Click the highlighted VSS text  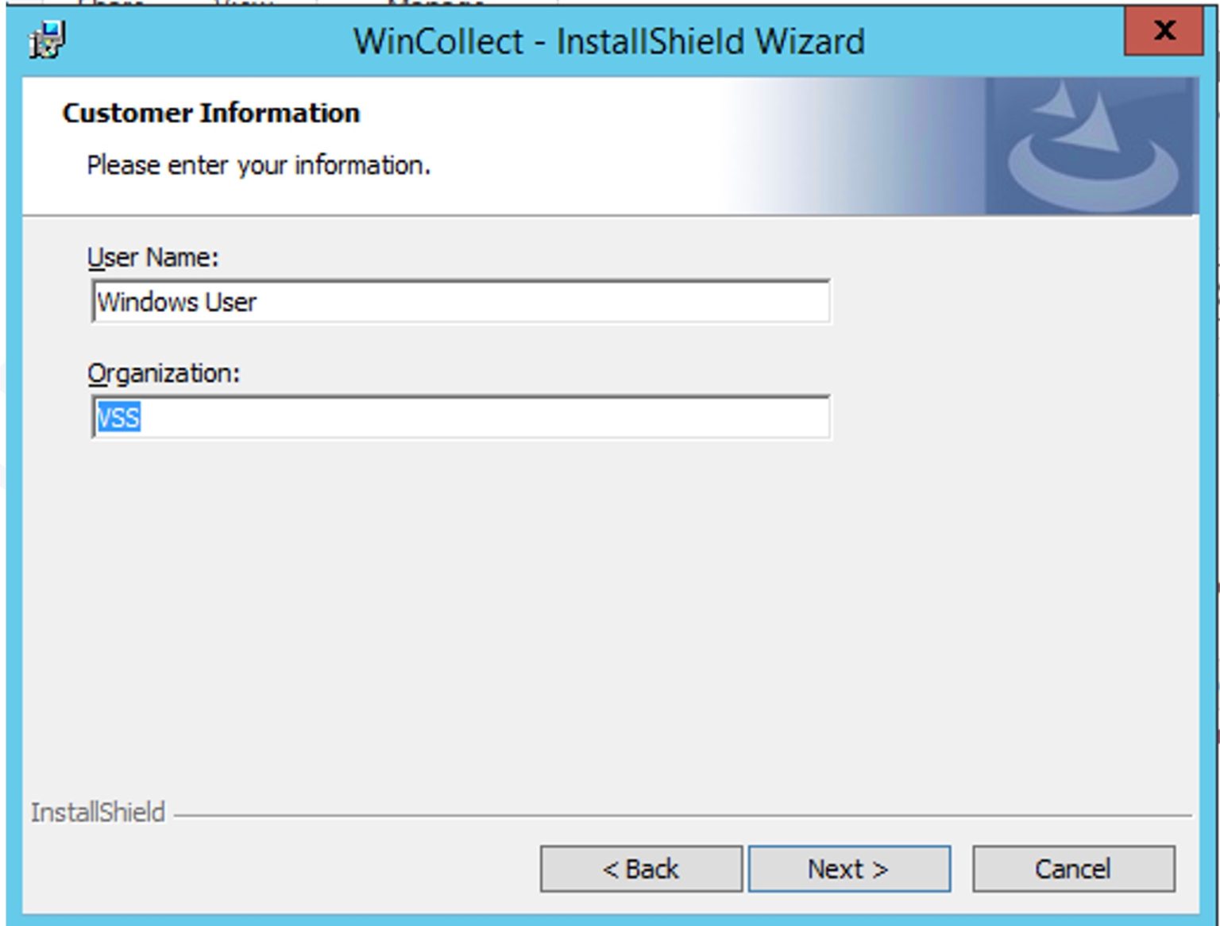(118, 417)
